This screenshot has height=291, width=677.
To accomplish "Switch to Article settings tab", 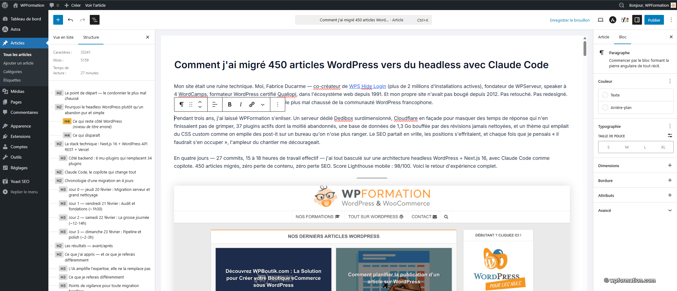I will (604, 37).
